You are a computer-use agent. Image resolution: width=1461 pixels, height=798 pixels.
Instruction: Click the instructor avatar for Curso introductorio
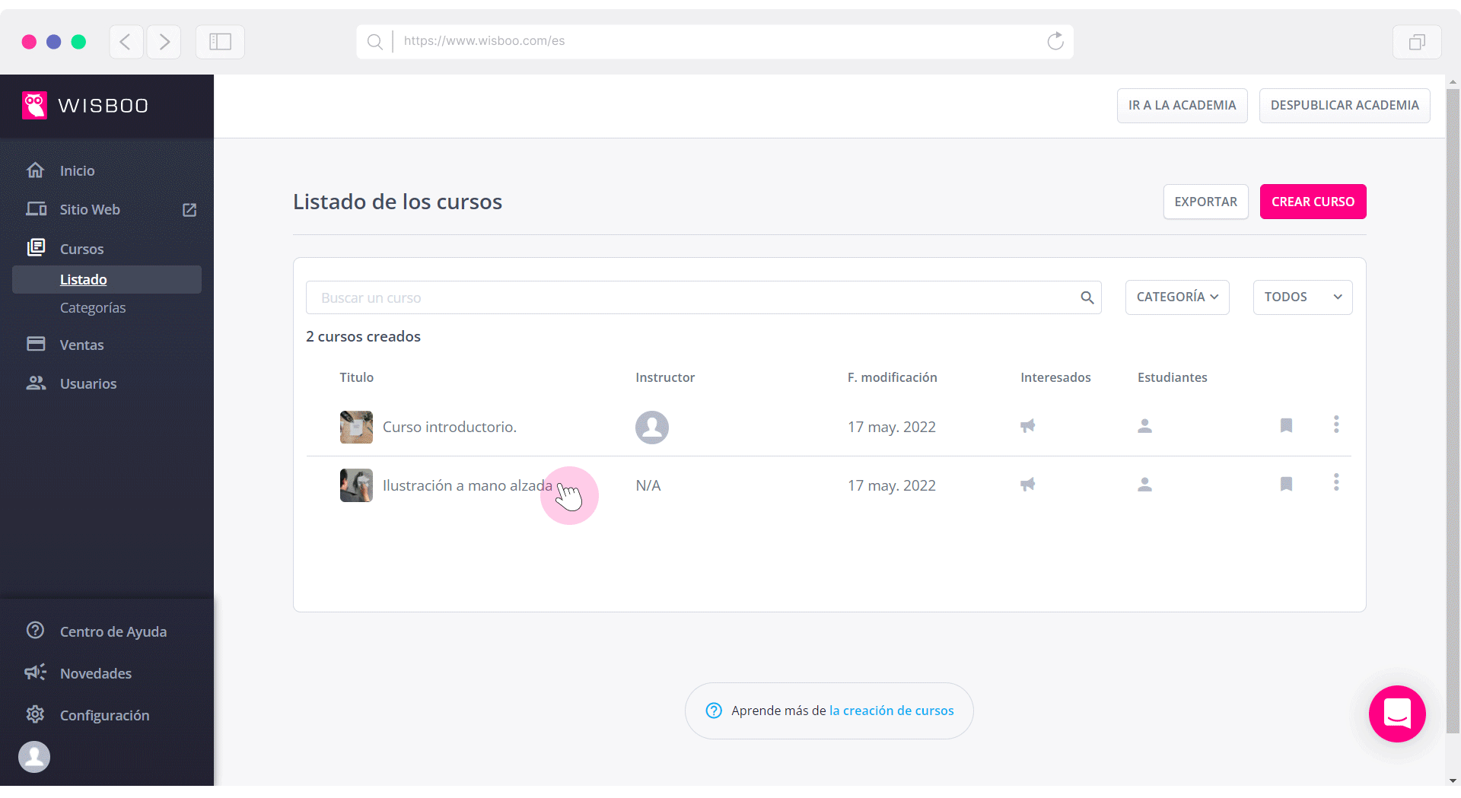click(652, 428)
